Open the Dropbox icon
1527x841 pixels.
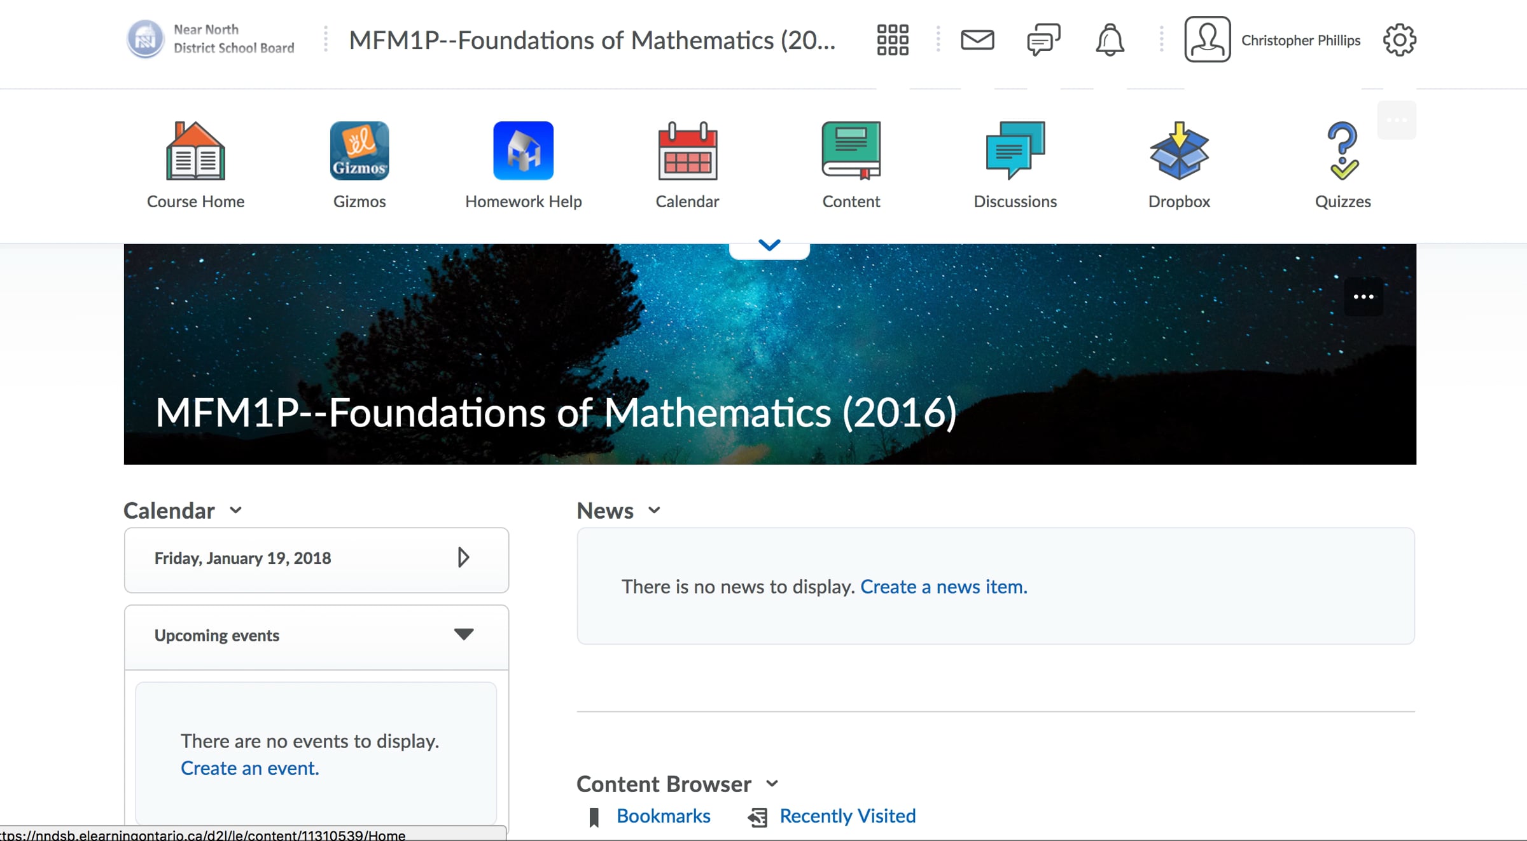[x=1179, y=151]
